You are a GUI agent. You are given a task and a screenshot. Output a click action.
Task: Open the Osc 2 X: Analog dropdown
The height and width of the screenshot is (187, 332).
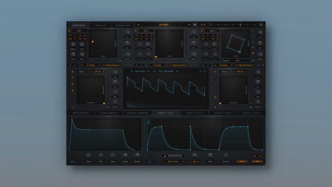click(x=157, y=65)
